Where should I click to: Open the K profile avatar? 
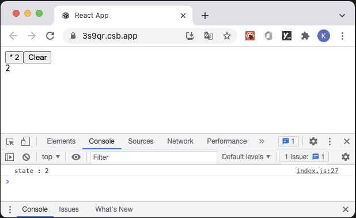pos(324,36)
